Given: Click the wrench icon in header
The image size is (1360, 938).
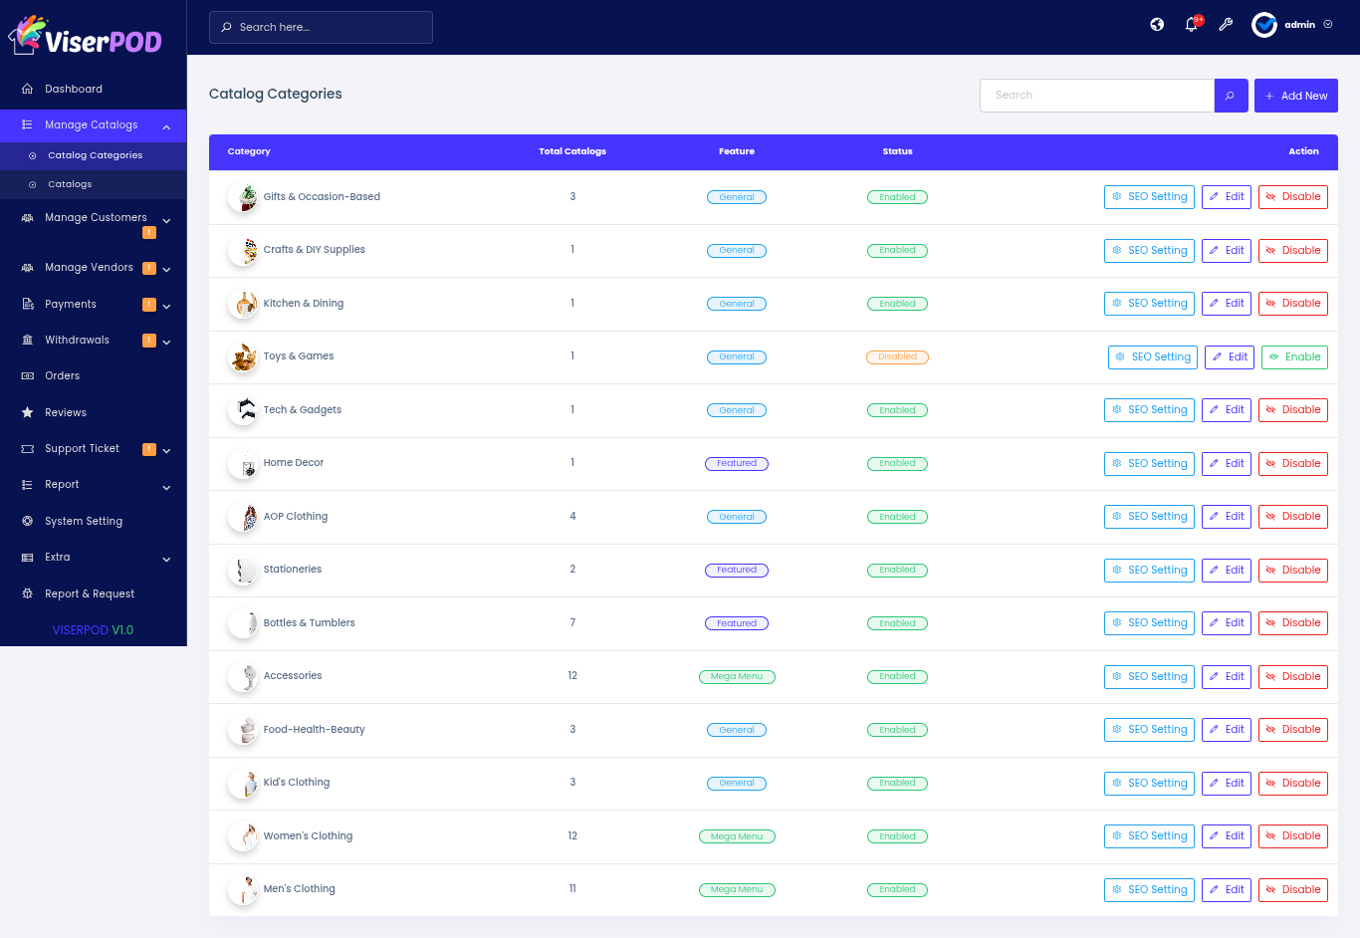Looking at the screenshot, I should [x=1226, y=25].
